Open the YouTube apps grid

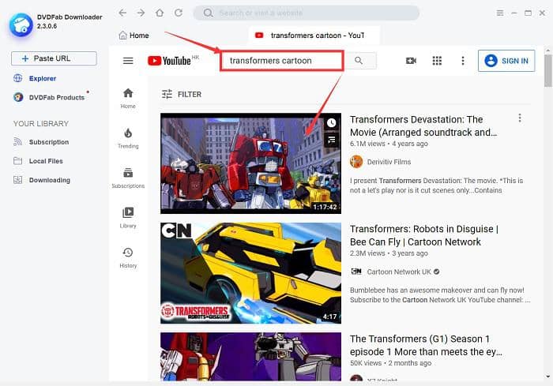point(437,61)
